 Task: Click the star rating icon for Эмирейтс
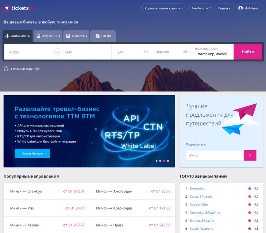click(x=250, y=189)
